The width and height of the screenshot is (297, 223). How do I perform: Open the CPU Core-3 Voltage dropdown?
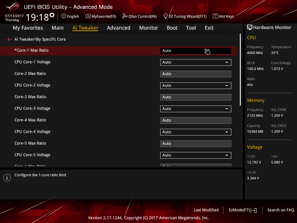pyautogui.click(x=196, y=109)
